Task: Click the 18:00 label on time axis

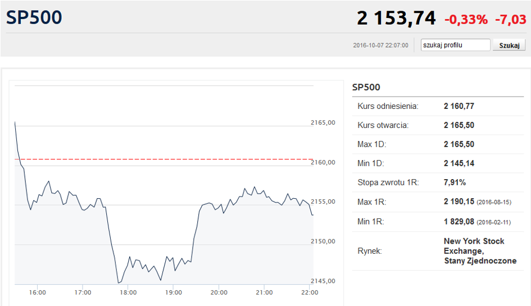Action: (128, 293)
